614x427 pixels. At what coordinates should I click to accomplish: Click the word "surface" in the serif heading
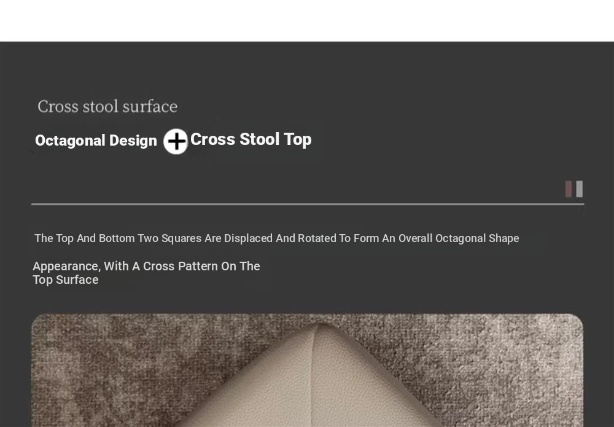pyautogui.click(x=150, y=106)
